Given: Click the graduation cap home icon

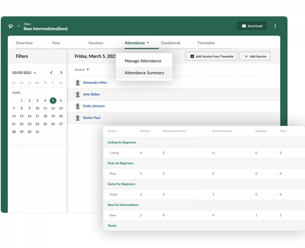Looking at the screenshot, I should point(11,26).
